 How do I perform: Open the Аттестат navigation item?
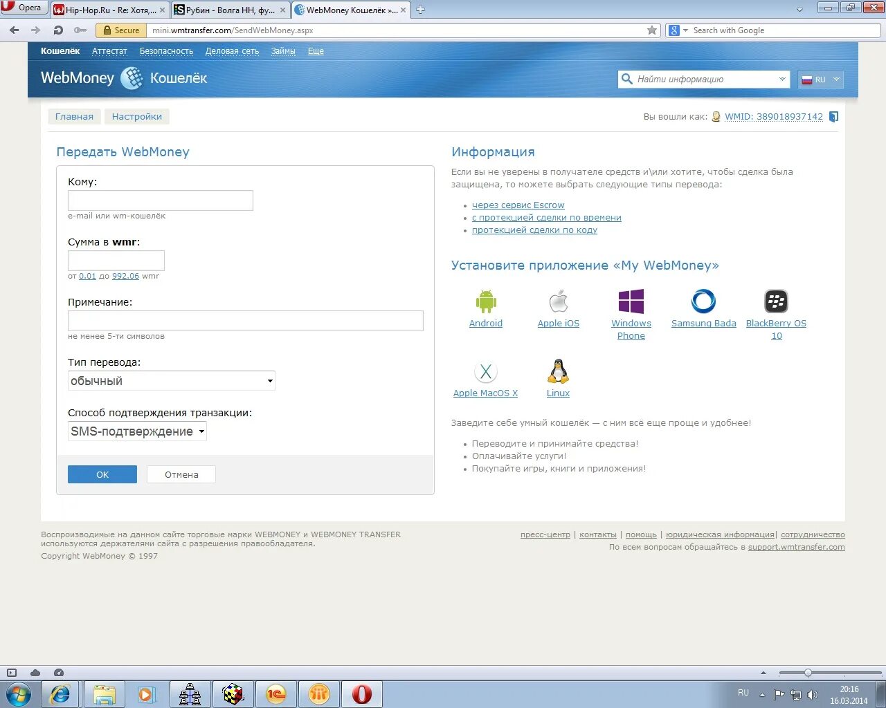pyautogui.click(x=109, y=51)
